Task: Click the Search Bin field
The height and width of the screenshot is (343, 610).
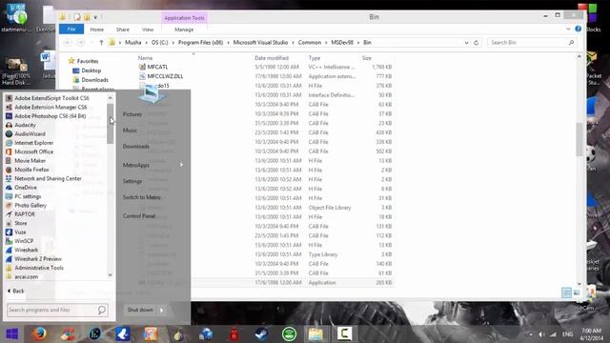Action: coord(532,42)
